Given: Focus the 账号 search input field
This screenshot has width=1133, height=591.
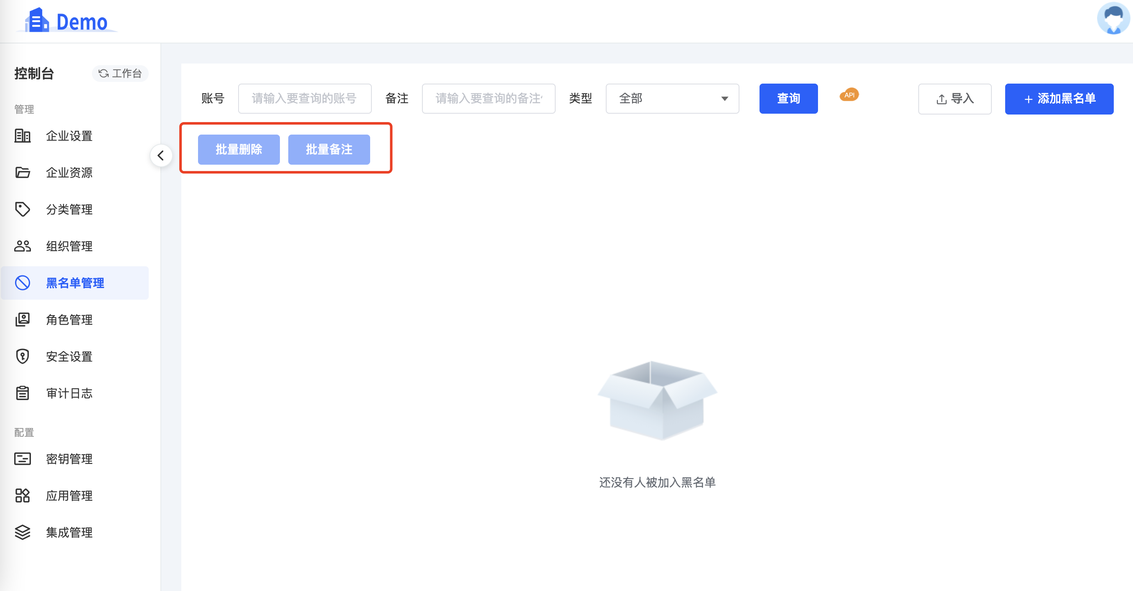Looking at the screenshot, I should (305, 99).
